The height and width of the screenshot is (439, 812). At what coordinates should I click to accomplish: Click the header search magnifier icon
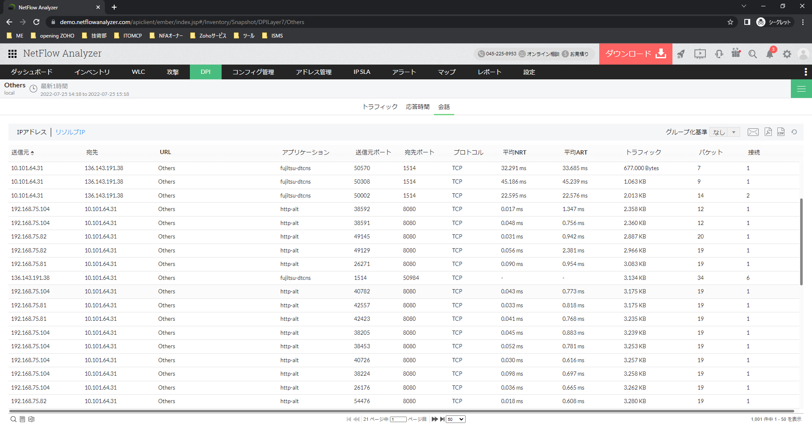(753, 54)
